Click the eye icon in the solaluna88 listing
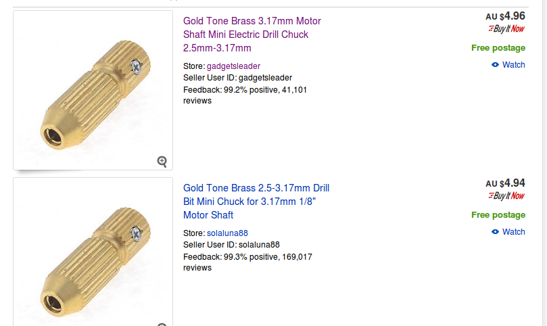Image resolution: width=547 pixels, height=326 pixels. tap(496, 232)
